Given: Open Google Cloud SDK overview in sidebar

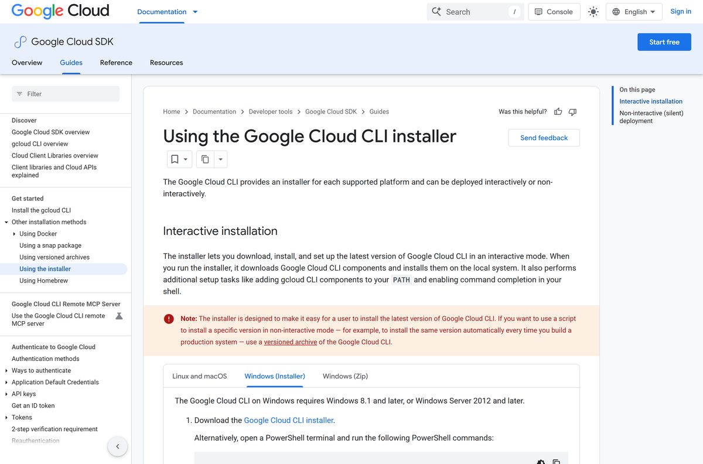Looking at the screenshot, I should [x=51, y=132].
